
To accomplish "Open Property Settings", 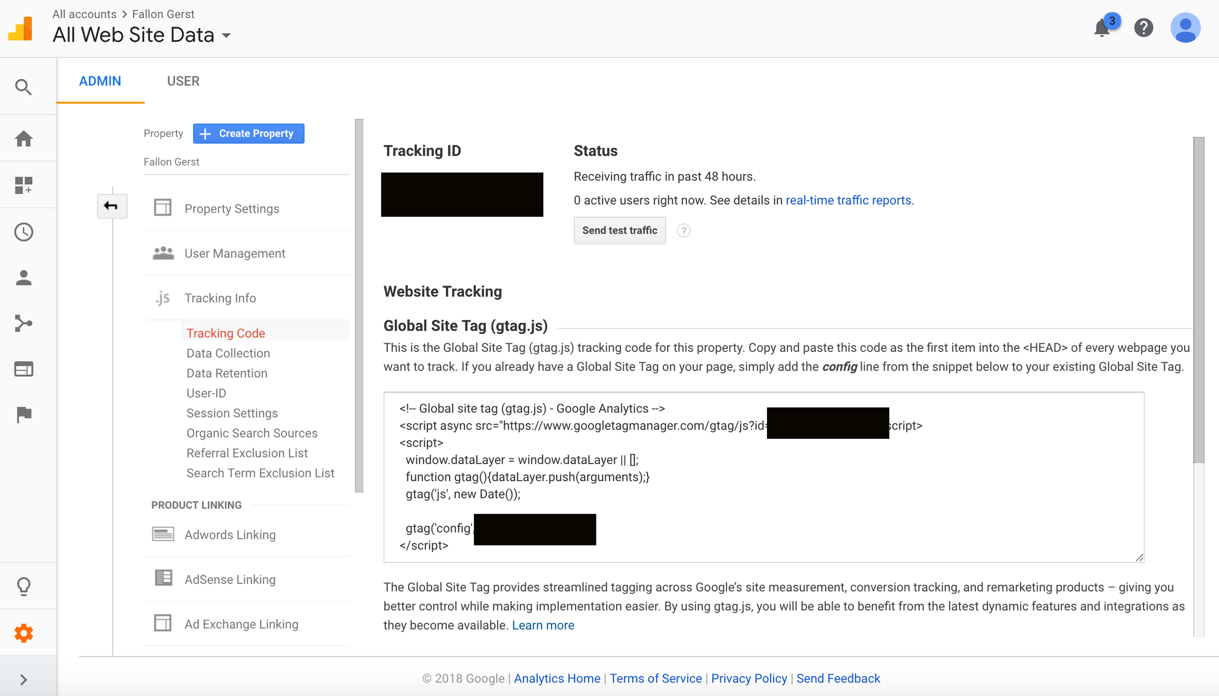I will (x=232, y=209).
